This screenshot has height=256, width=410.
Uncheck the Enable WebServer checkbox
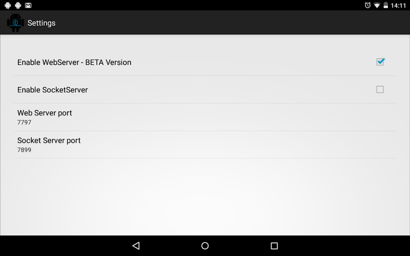click(x=380, y=62)
